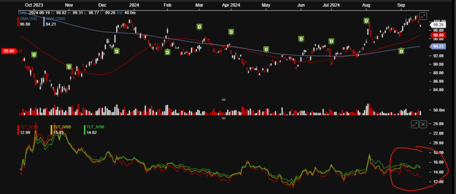456x194 pixels.
Task: Click the green TLT_IV90 color bar
Action: (x=85, y=130)
